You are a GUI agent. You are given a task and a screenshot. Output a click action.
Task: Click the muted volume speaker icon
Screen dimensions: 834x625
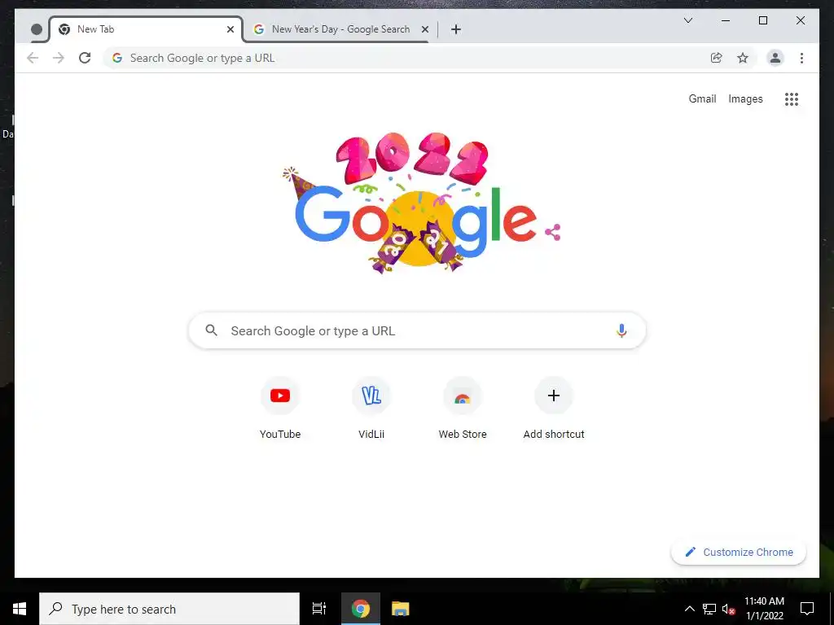(728, 609)
